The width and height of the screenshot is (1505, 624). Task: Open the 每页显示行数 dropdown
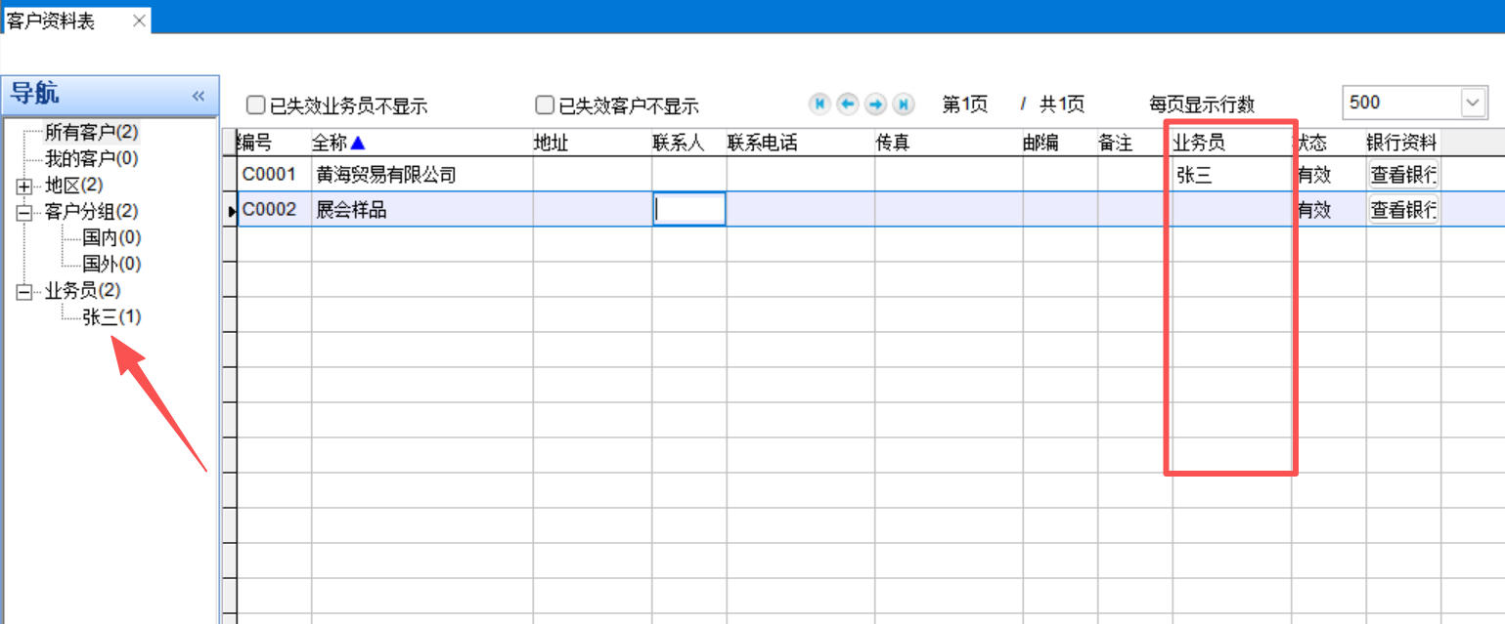coord(1472,103)
